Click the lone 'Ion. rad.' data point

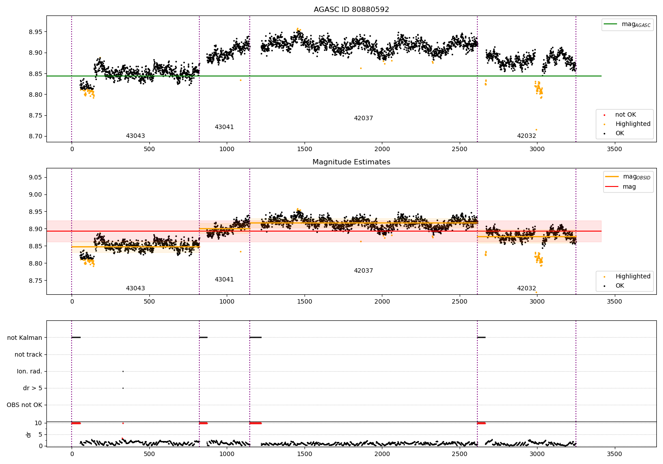(x=123, y=371)
